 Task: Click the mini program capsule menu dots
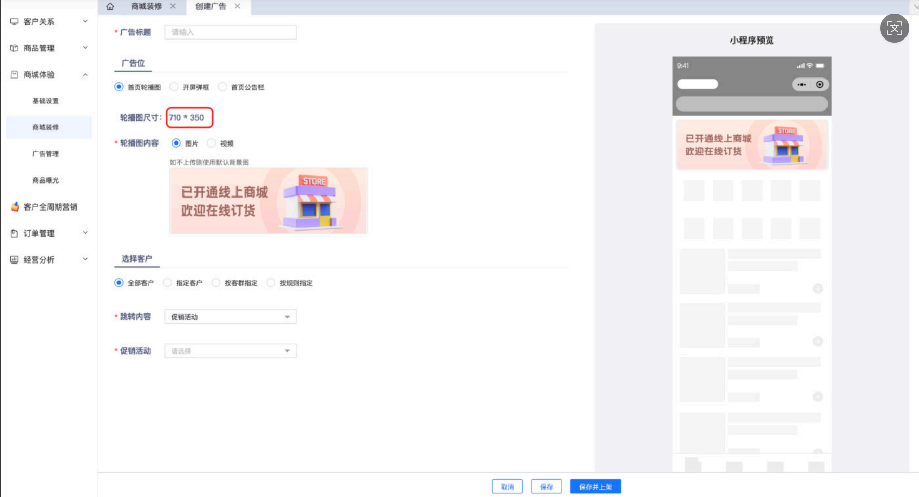(802, 85)
